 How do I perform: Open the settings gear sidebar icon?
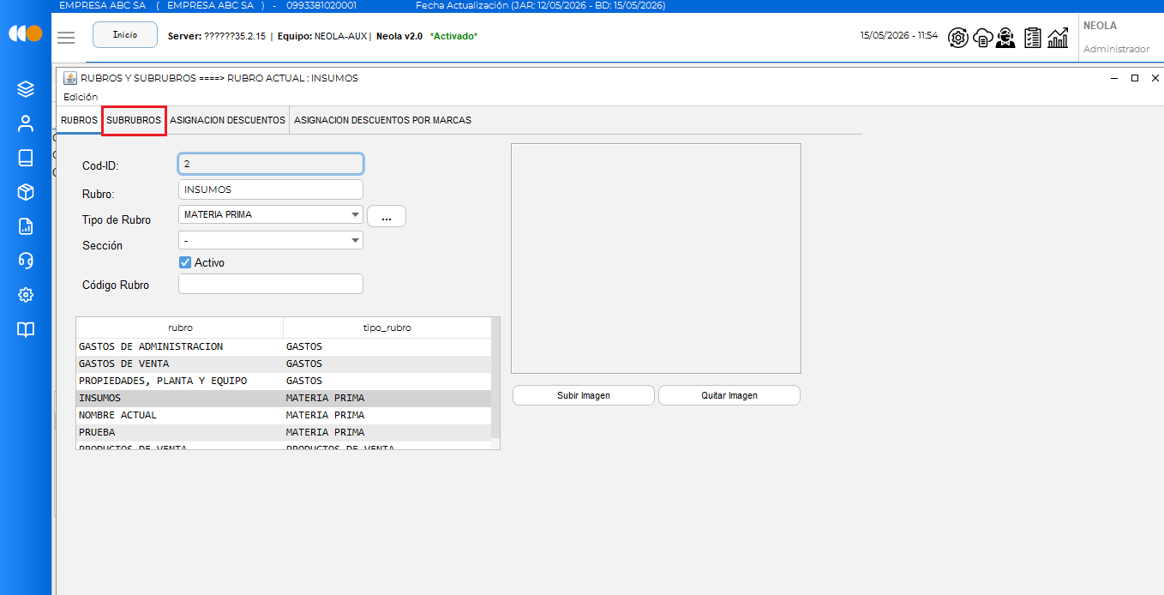pos(26,295)
